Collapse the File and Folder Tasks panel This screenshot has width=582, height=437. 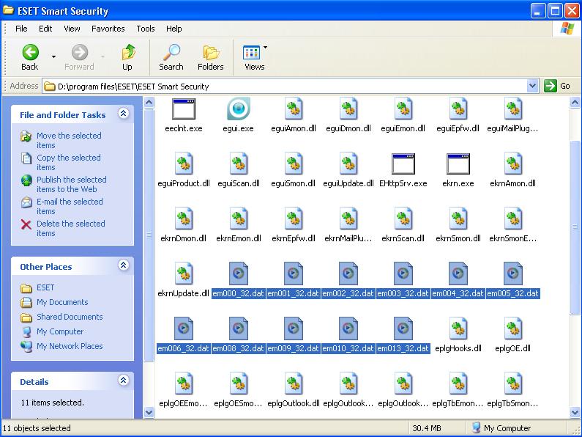(124, 114)
